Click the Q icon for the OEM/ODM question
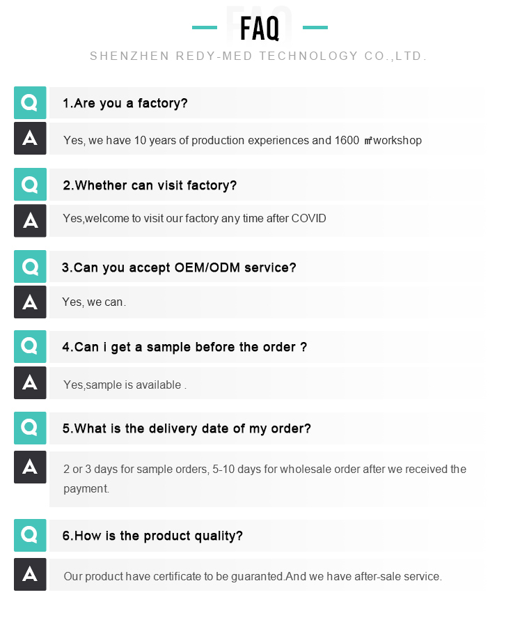Viewport: 522px width, 620px height. coord(30,267)
